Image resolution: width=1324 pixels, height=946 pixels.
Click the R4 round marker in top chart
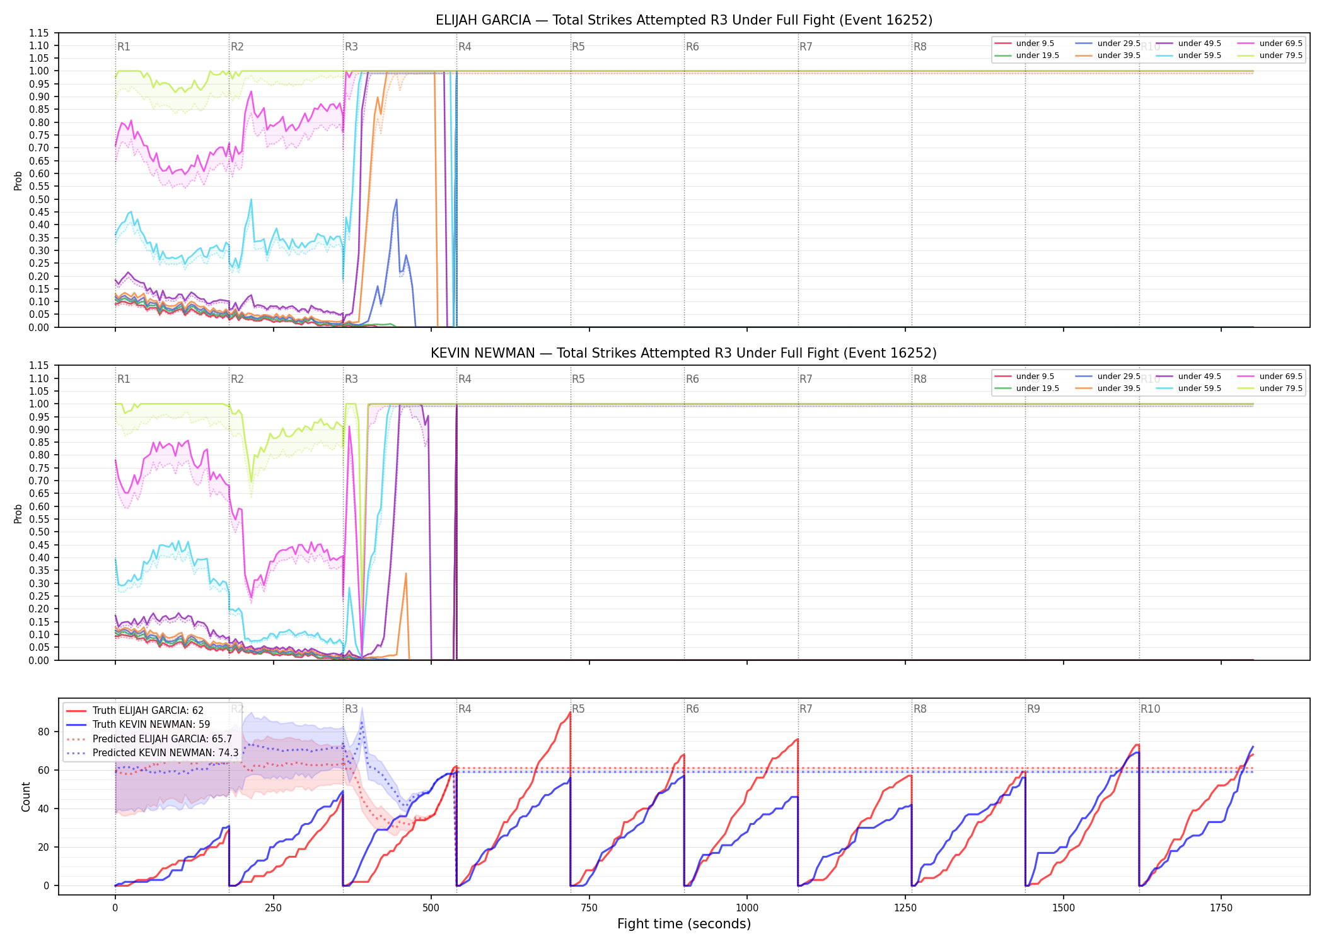(465, 47)
